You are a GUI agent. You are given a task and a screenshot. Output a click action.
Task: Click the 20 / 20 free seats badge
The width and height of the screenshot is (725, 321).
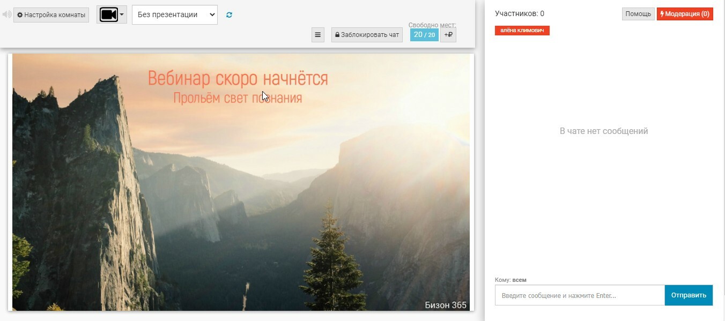coord(424,35)
